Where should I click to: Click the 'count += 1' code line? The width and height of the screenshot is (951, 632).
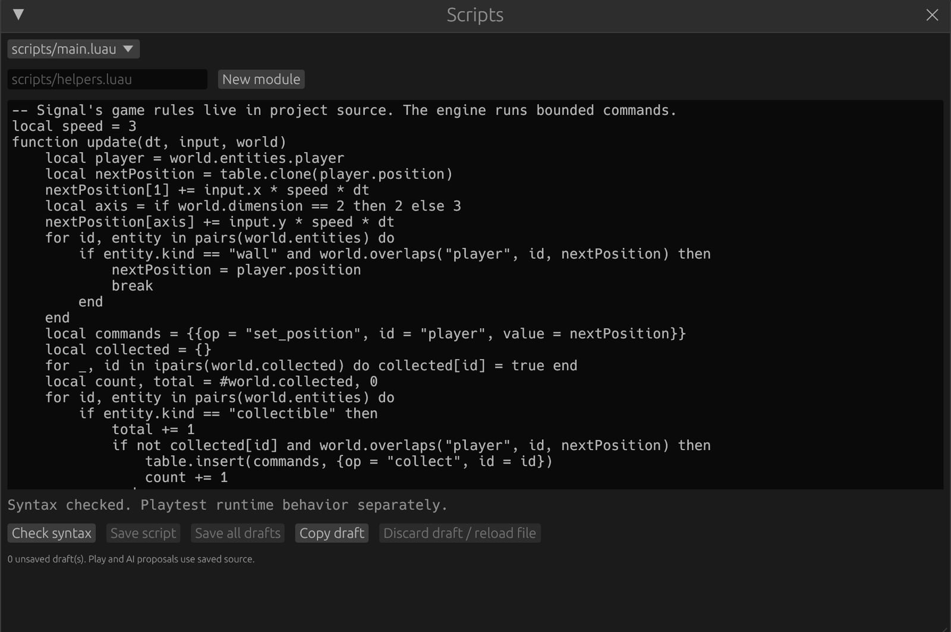(187, 477)
